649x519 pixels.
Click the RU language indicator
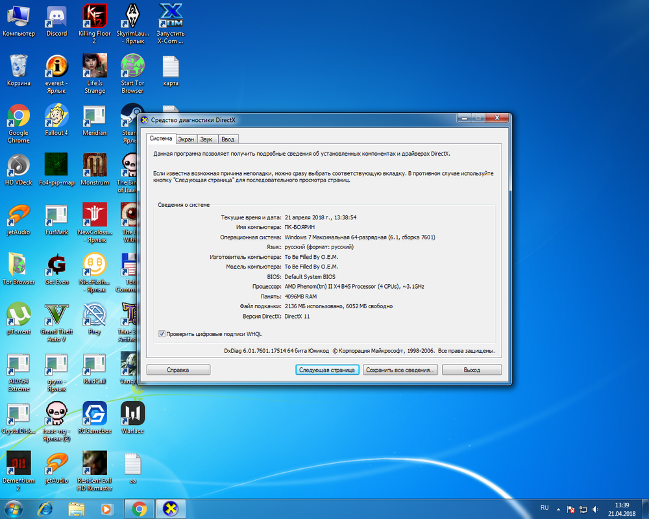(545, 508)
